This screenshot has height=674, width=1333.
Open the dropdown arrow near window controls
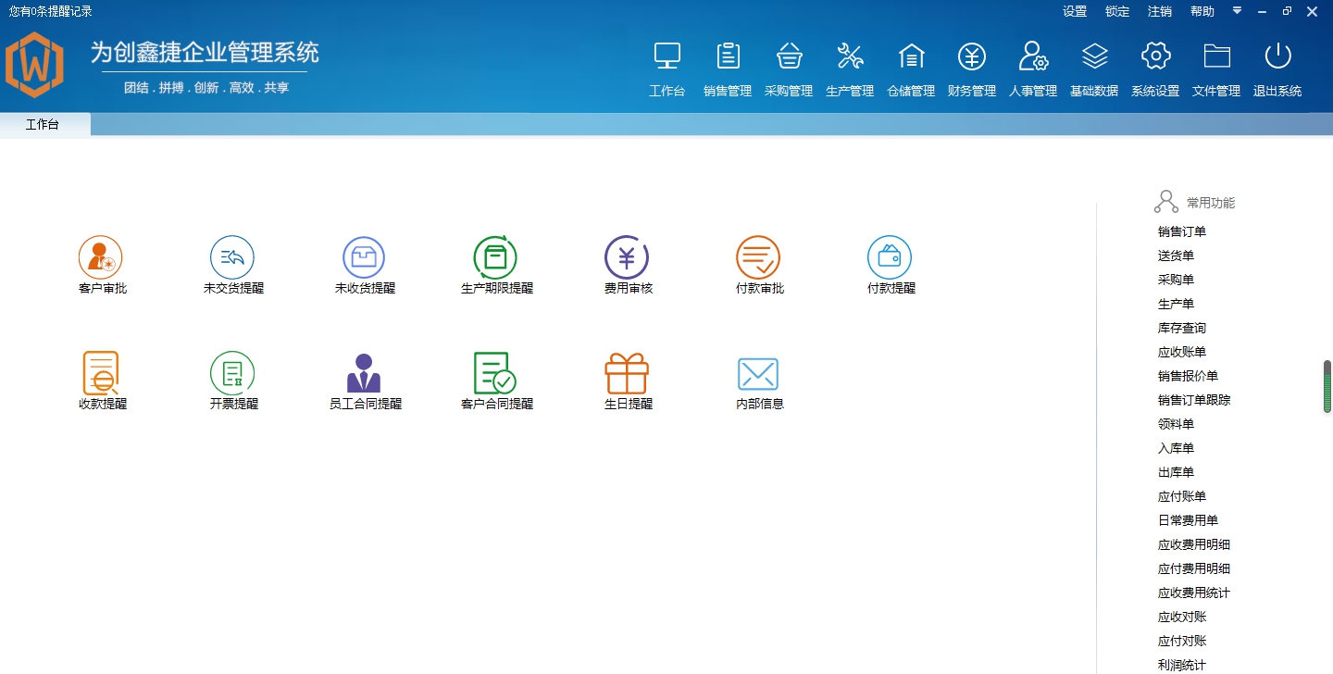[x=1237, y=11]
